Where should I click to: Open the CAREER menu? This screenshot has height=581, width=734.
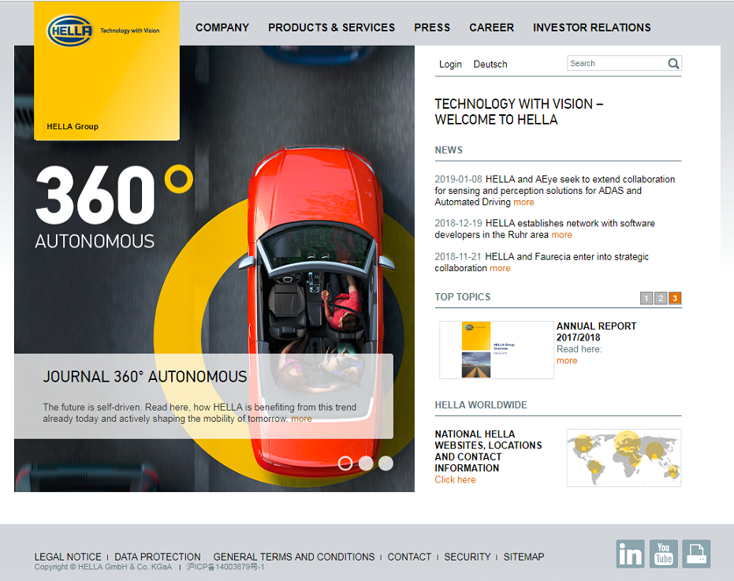tap(491, 28)
